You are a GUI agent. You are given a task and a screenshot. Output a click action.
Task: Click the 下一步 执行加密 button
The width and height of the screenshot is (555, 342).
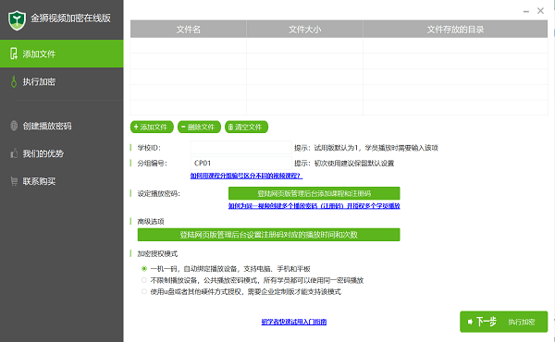coord(504,322)
